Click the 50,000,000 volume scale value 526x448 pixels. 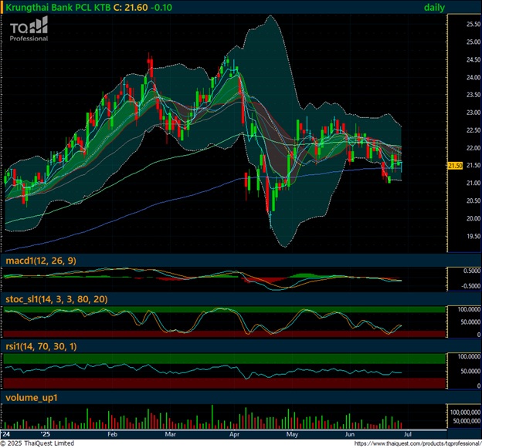pyautogui.click(x=467, y=421)
